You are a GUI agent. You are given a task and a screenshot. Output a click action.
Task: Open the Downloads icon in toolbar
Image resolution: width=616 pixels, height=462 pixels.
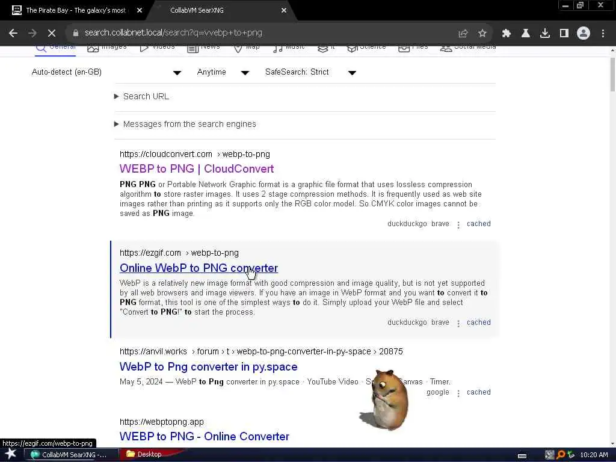coord(545,34)
